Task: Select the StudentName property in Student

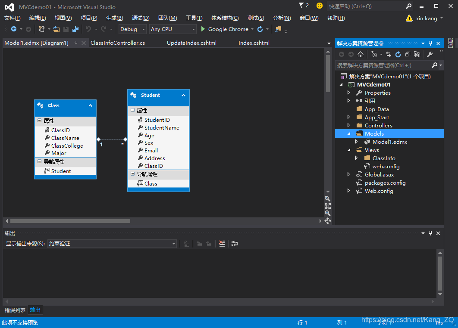Action: pos(162,128)
